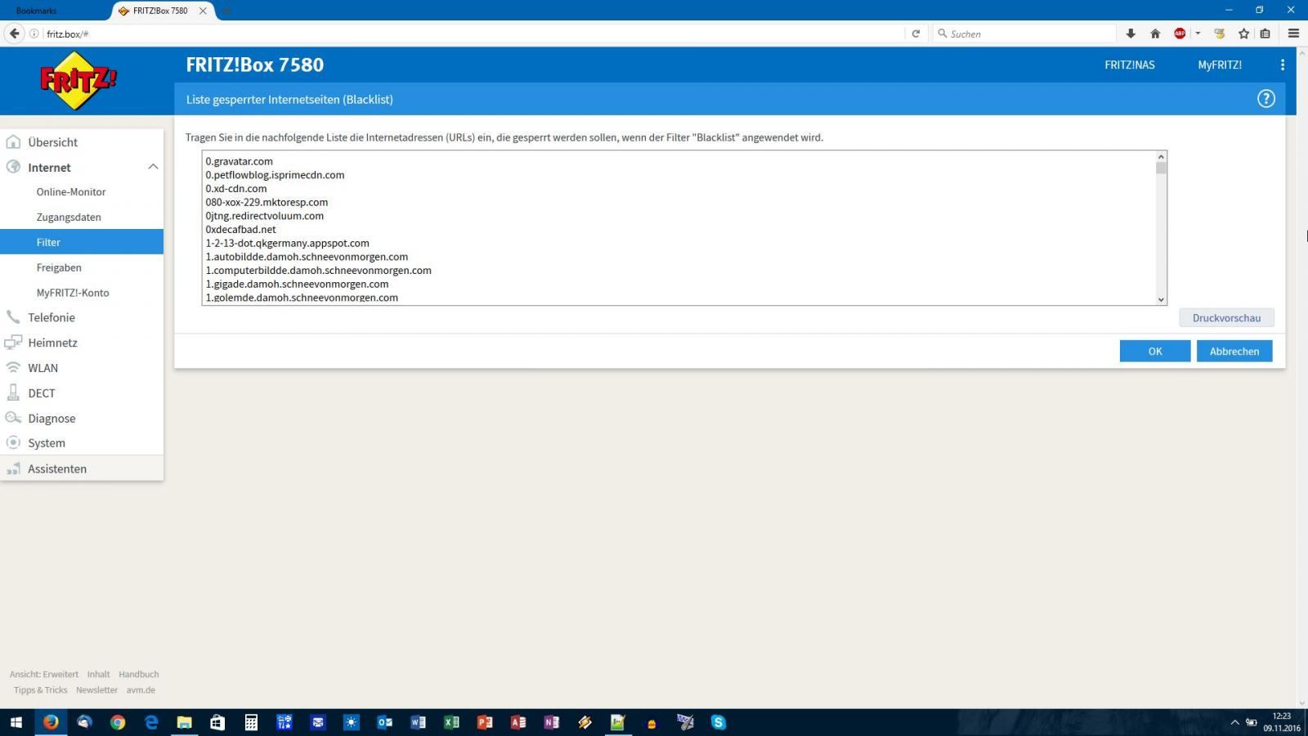Collapse the Internet menu chevron

[x=153, y=167]
